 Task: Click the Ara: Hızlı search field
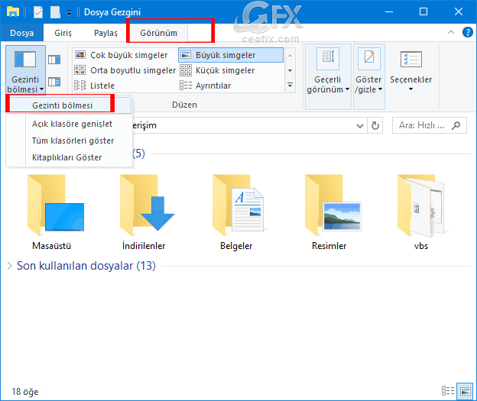430,125
